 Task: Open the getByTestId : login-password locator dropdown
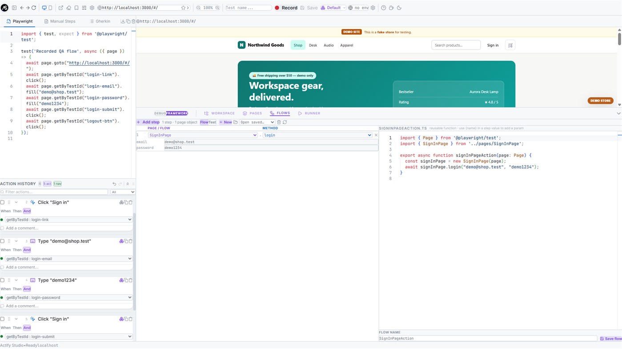point(68,298)
